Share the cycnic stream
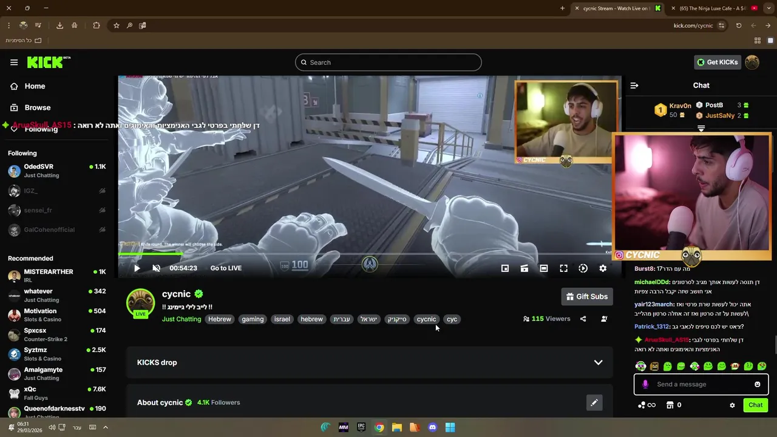Viewport: 777px width, 437px height. 583,319
